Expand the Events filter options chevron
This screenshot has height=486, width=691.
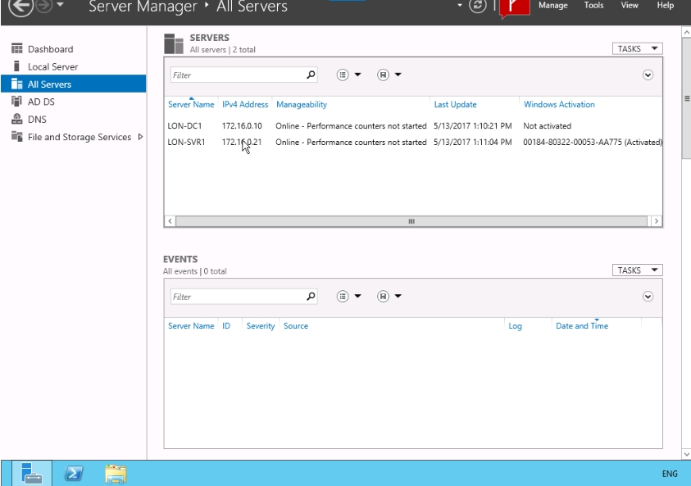tap(648, 297)
